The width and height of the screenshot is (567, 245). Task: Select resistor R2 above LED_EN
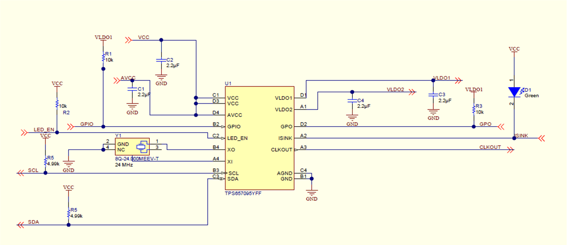57,103
